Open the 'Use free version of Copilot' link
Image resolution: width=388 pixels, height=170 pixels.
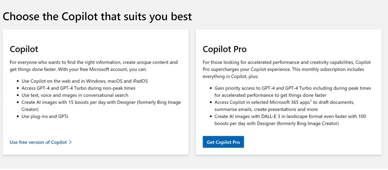tap(38, 142)
